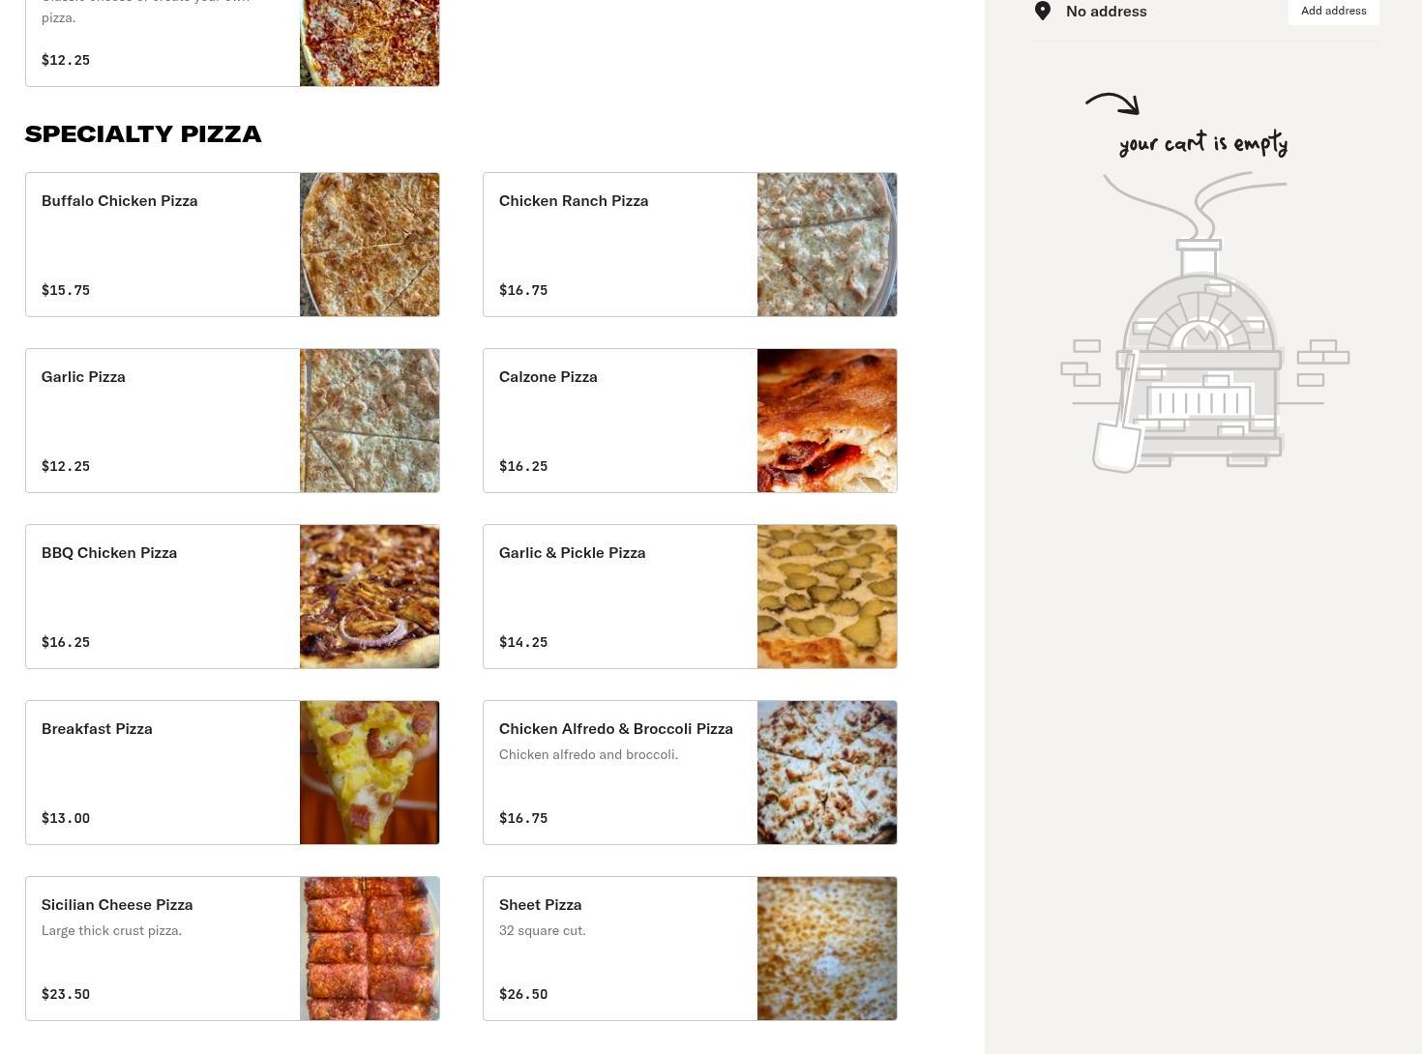Click the Add address button
This screenshot has height=1054, width=1422.
pyautogui.click(x=1333, y=11)
